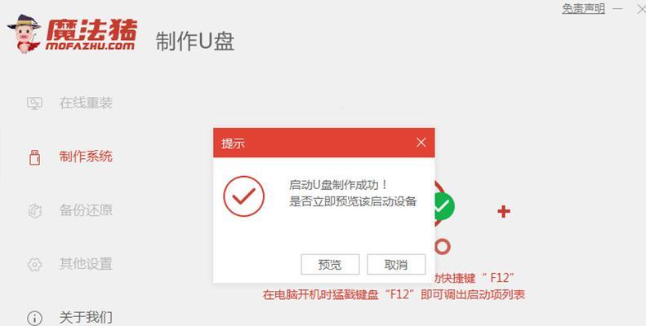Click the 预览 button
The height and width of the screenshot is (326, 646).
coord(330,264)
